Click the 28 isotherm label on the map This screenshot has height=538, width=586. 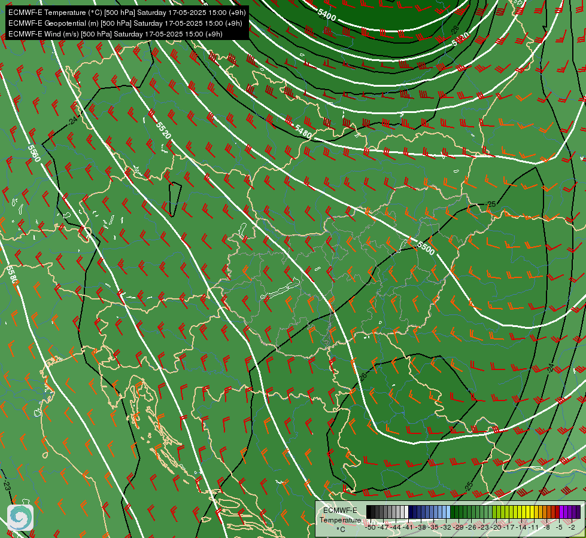[455, 30]
